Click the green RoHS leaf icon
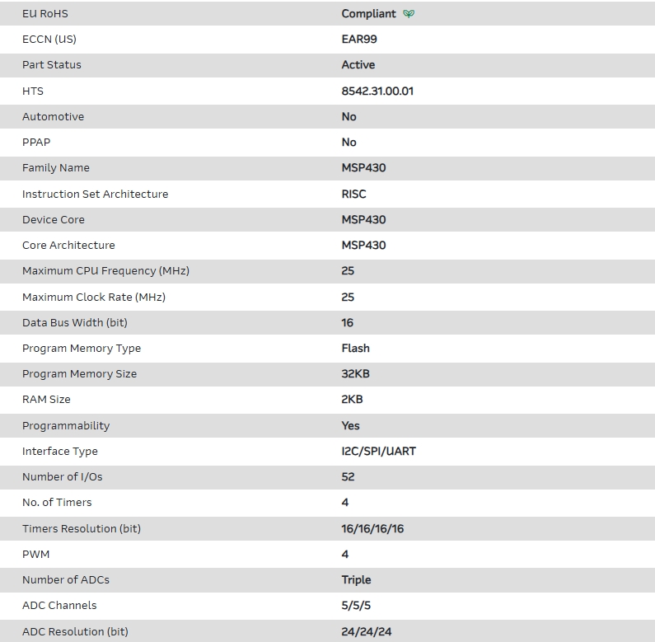Screen dimensions: 655x642 click(409, 14)
